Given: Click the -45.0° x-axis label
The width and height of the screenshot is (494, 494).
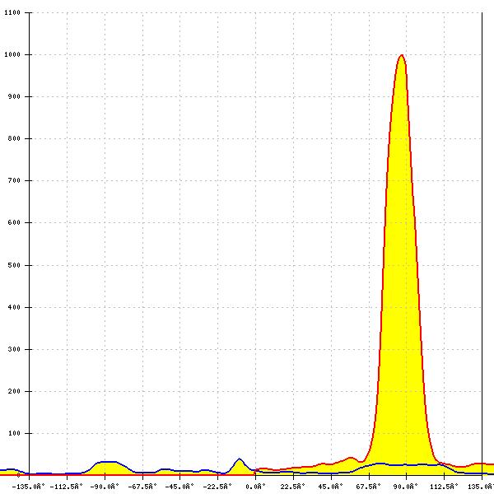Looking at the screenshot, I should click(x=179, y=487).
